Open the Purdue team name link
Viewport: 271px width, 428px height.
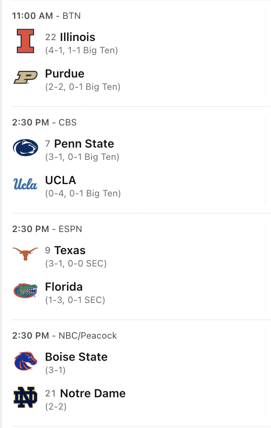tap(64, 74)
